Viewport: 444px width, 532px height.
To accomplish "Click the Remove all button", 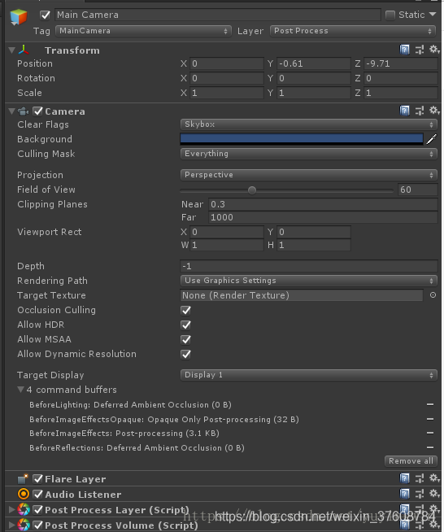I will (411, 461).
